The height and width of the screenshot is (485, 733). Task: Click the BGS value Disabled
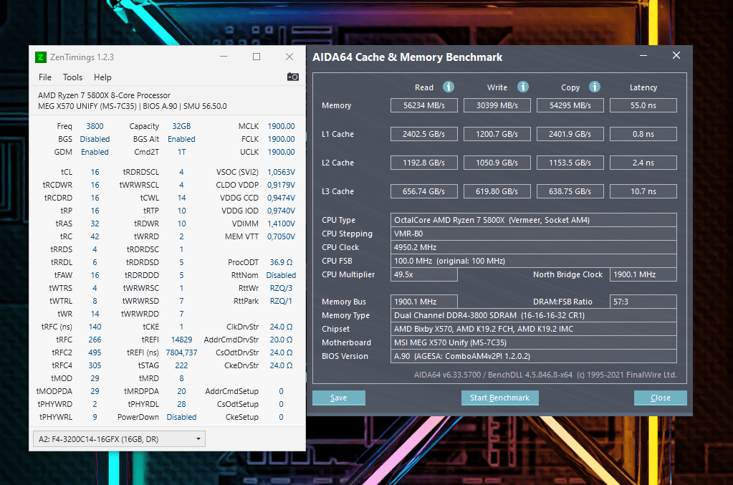click(95, 139)
